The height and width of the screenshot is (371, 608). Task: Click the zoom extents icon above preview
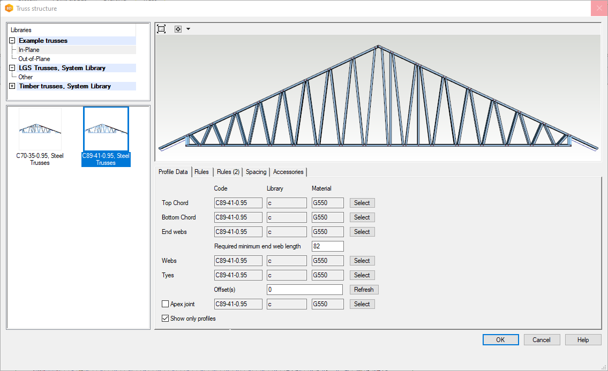click(161, 29)
